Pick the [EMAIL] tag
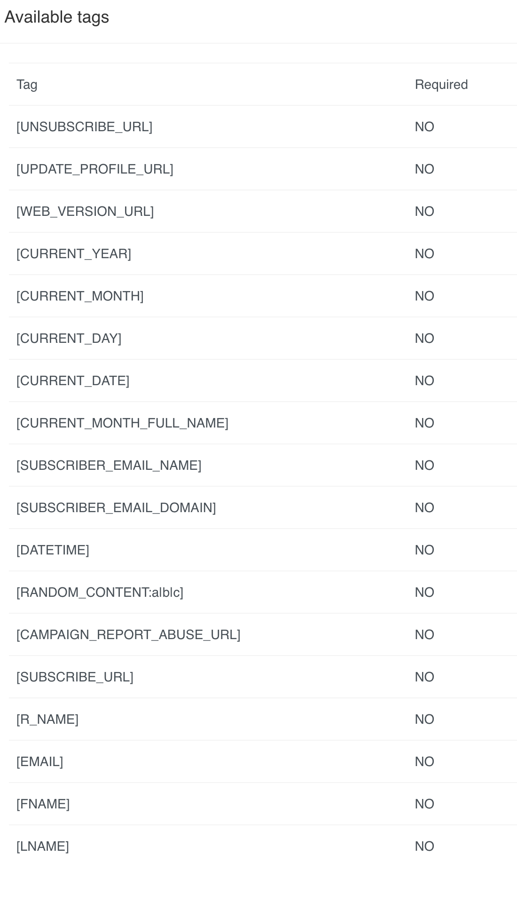This screenshot has width=517, height=918. [40, 762]
